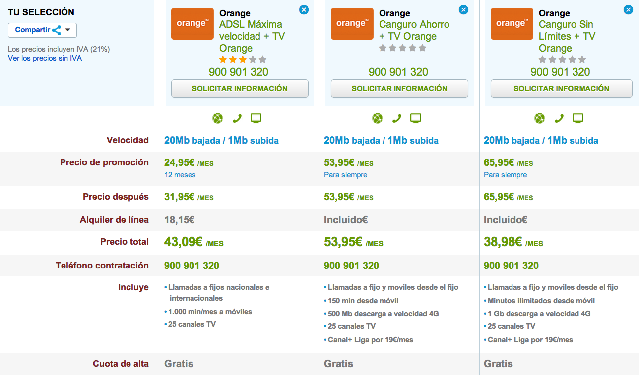Click phone icon under Canguro Ahorro plan

point(397,118)
